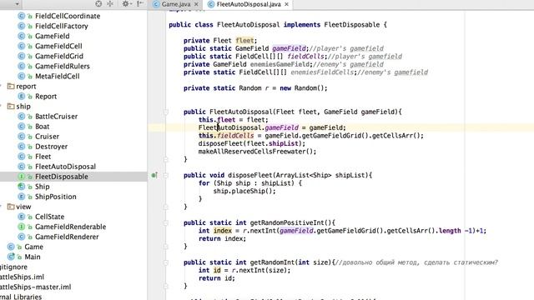Switch to the FleetAutoDisposal.java tab
The width and height of the screenshot is (534, 300).
(249, 4)
